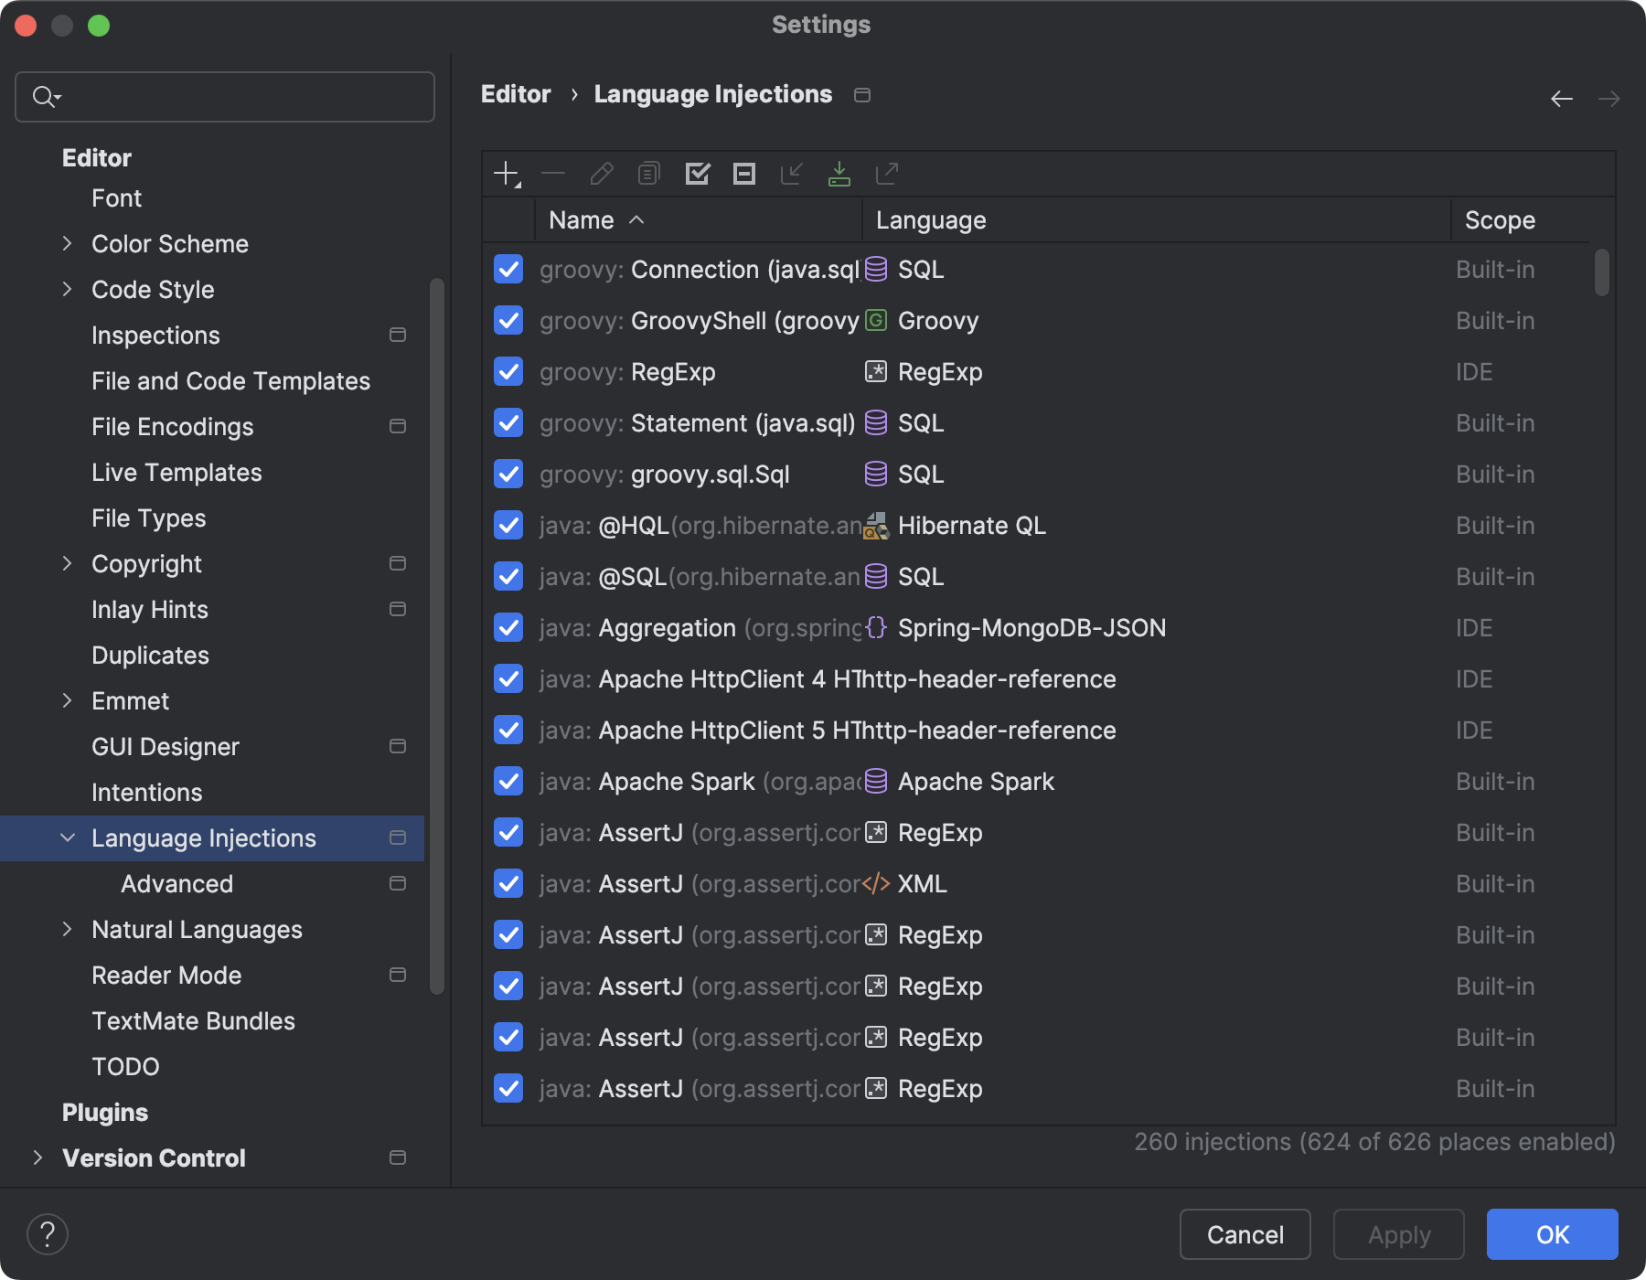The image size is (1646, 1280).
Task: Disable selected injections via toolbar icon
Action: point(743,174)
